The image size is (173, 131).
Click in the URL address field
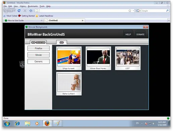pyautogui.click(x=84, y=11)
